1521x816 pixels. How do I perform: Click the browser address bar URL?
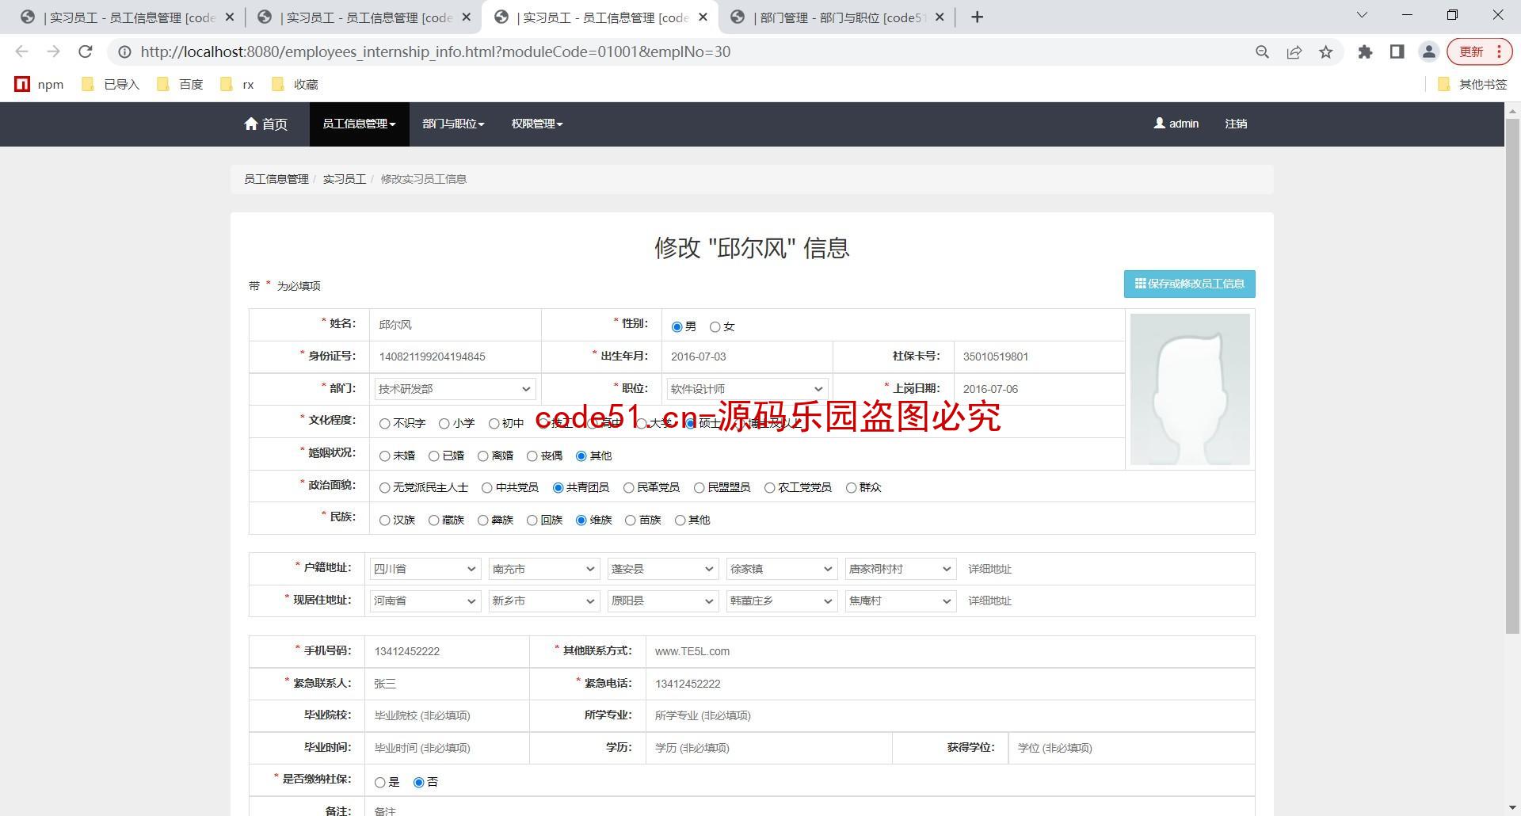pyautogui.click(x=436, y=51)
